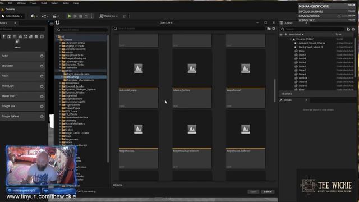Toggle visibility eye in Outliner header
This screenshot has width=359, height=202.
(x=281, y=35)
